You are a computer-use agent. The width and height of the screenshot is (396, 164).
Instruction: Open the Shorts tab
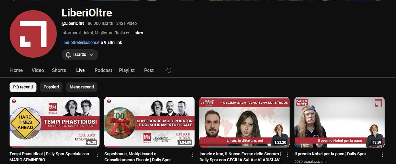(x=59, y=70)
